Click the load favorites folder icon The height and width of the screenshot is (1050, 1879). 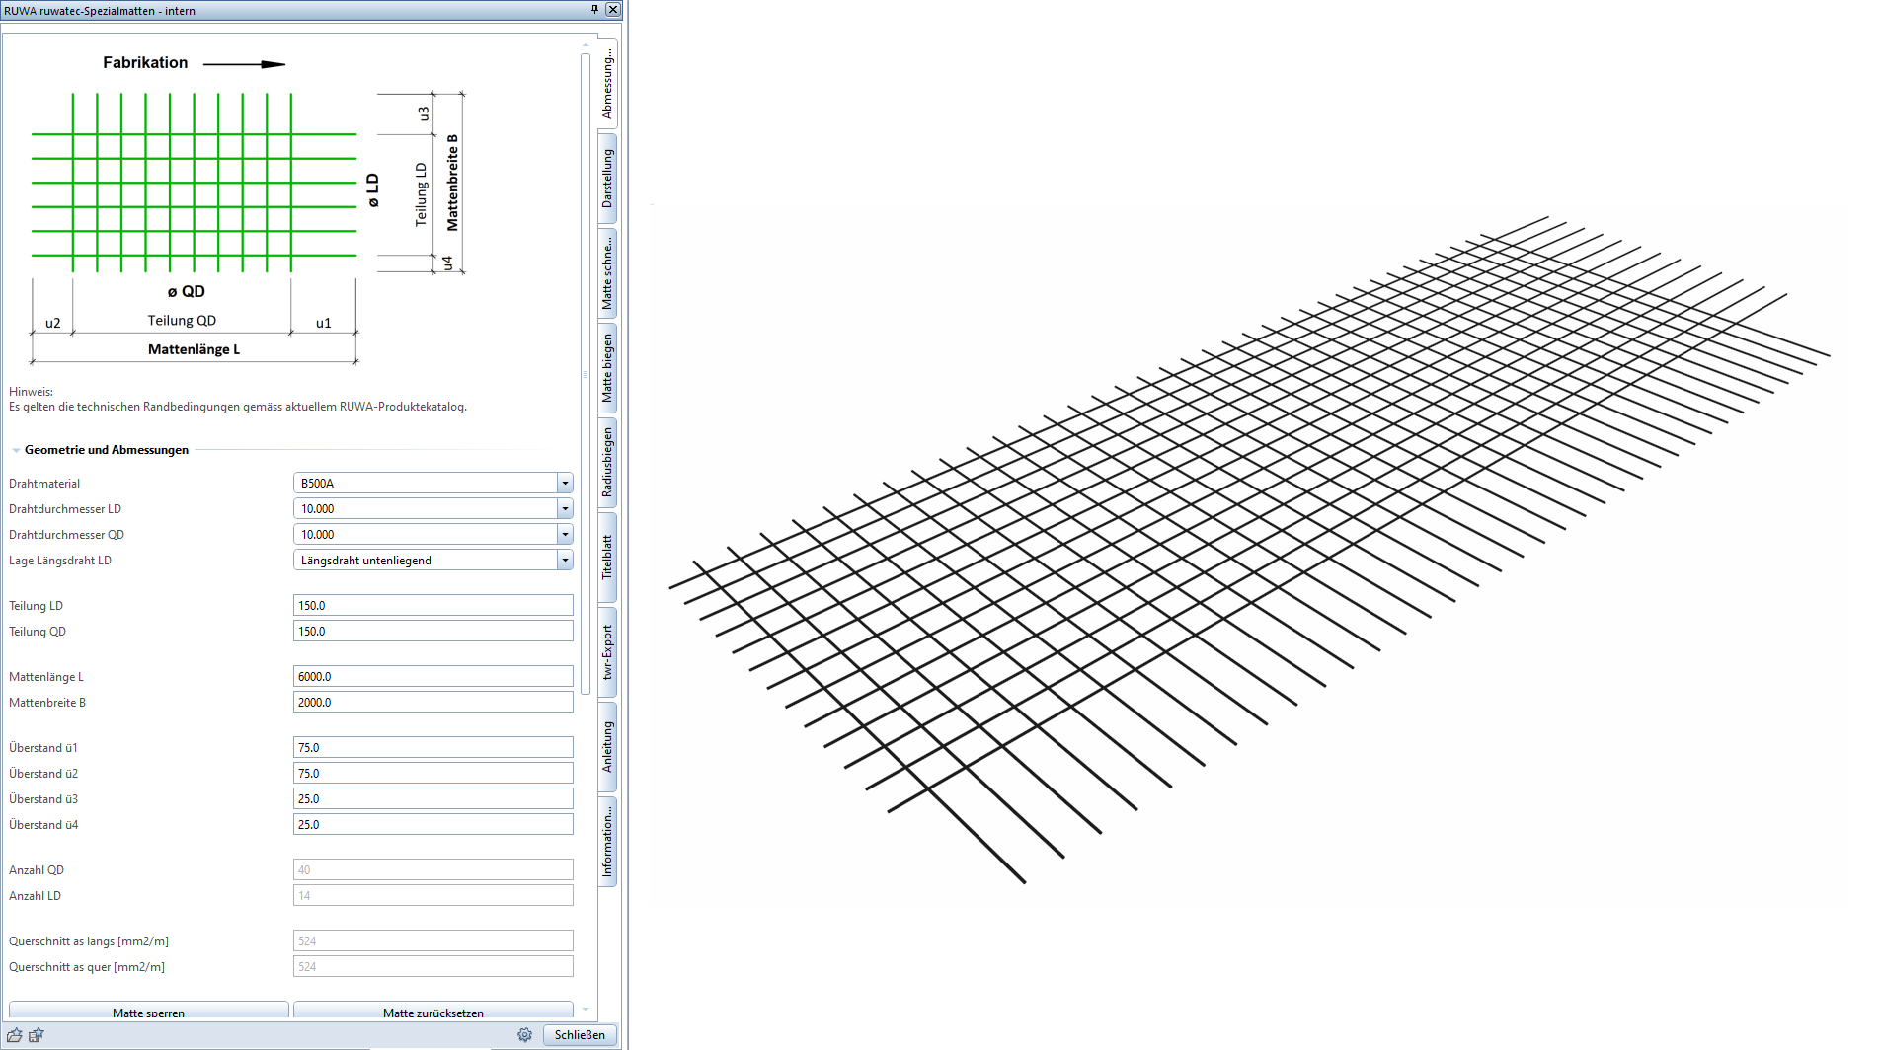point(15,1035)
